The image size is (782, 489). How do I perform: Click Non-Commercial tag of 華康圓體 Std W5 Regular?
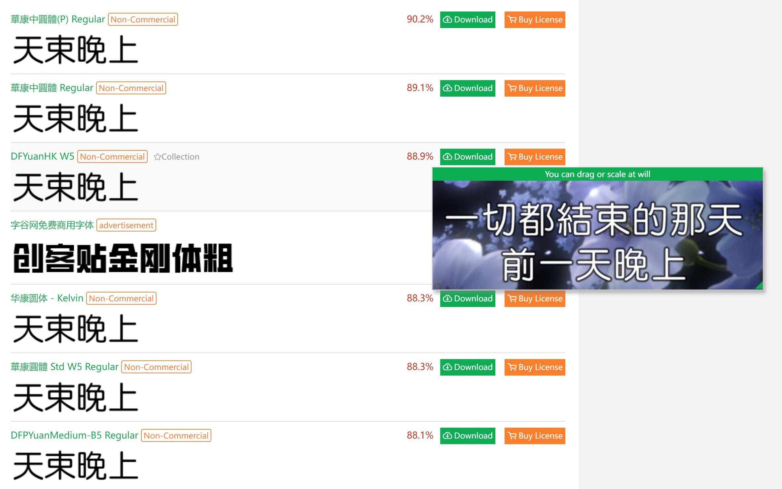click(x=156, y=367)
